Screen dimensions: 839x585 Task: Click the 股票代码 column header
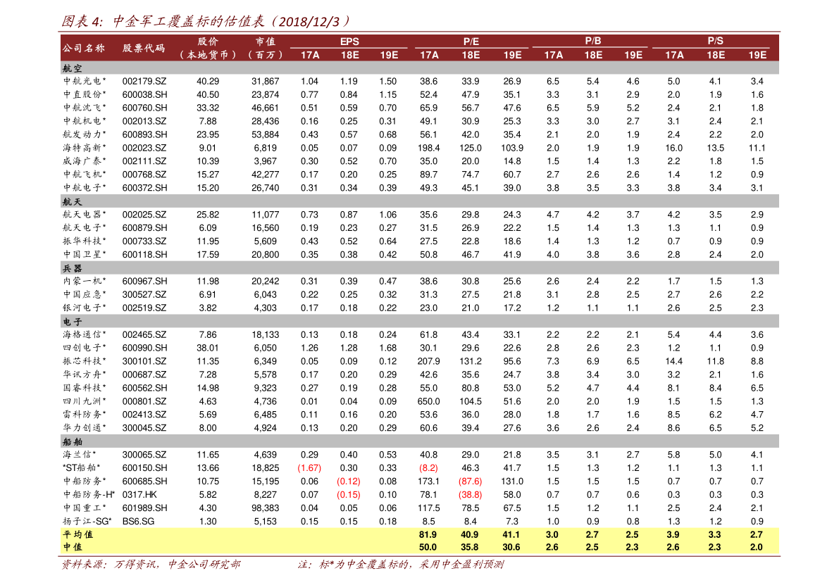pyautogui.click(x=144, y=48)
